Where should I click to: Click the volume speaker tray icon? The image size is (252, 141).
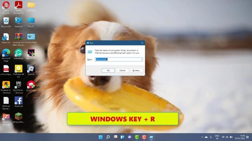point(227,137)
